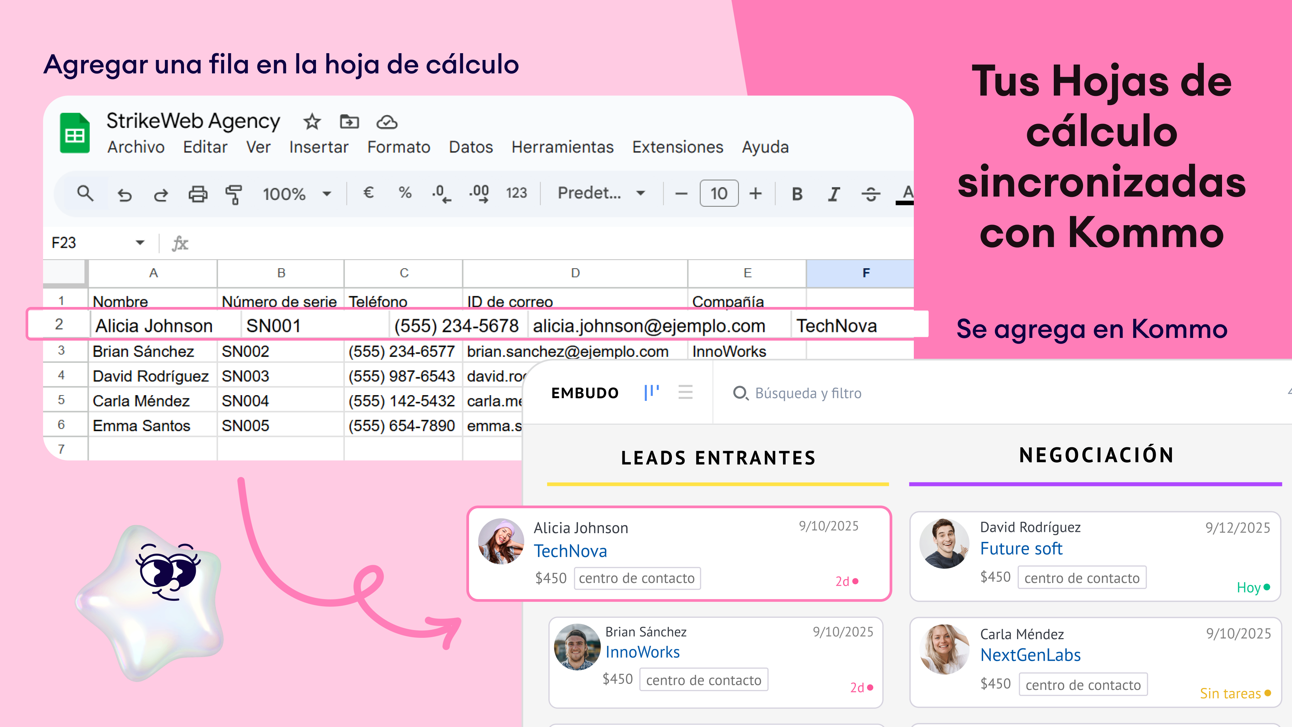The width and height of the screenshot is (1292, 727).
Task: Click the redo arrow icon
Action: coord(160,195)
